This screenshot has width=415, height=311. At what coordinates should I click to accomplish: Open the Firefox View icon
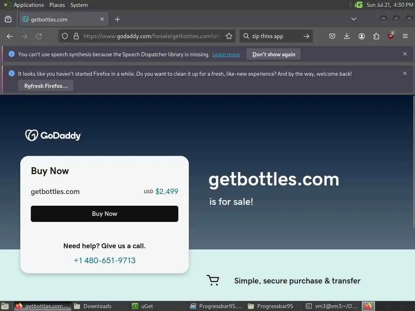8,19
